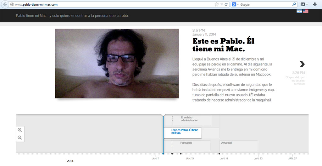Image resolution: width=322 pixels, height=166 pixels.
Task: Go to next slide with right chevron
Action: pyautogui.click(x=302, y=64)
